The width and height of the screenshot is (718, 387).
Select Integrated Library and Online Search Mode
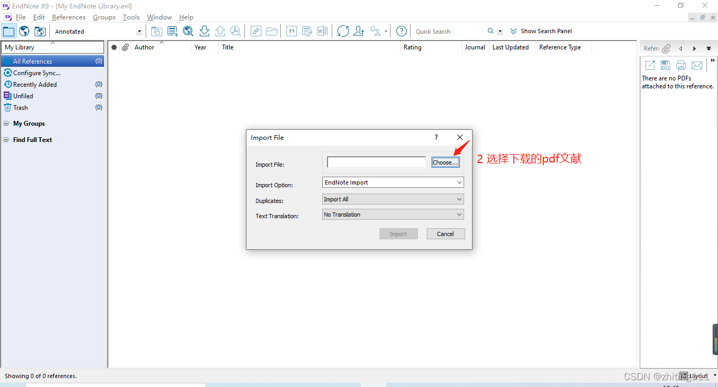point(40,31)
